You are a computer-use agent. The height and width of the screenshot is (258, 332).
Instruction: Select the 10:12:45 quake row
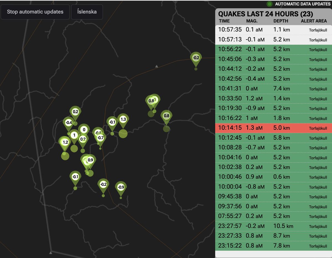(273, 138)
